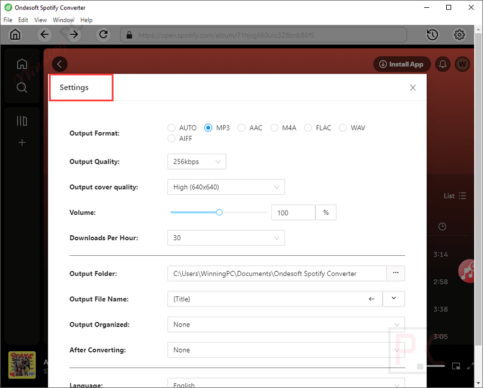The image size is (483, 388).
Task: Select AIFF output format
Action: [171, 139]
